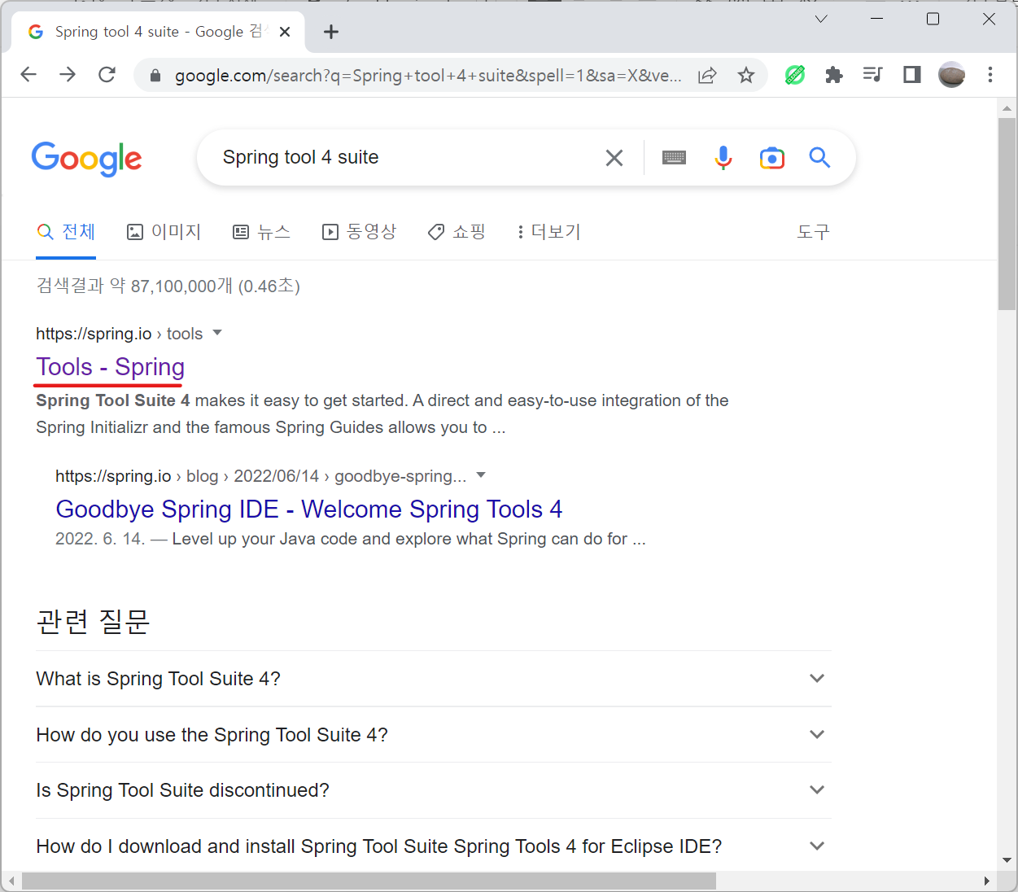Go forward to the next page
Viewport: 1018px width, 892px height.
(68, 75)
